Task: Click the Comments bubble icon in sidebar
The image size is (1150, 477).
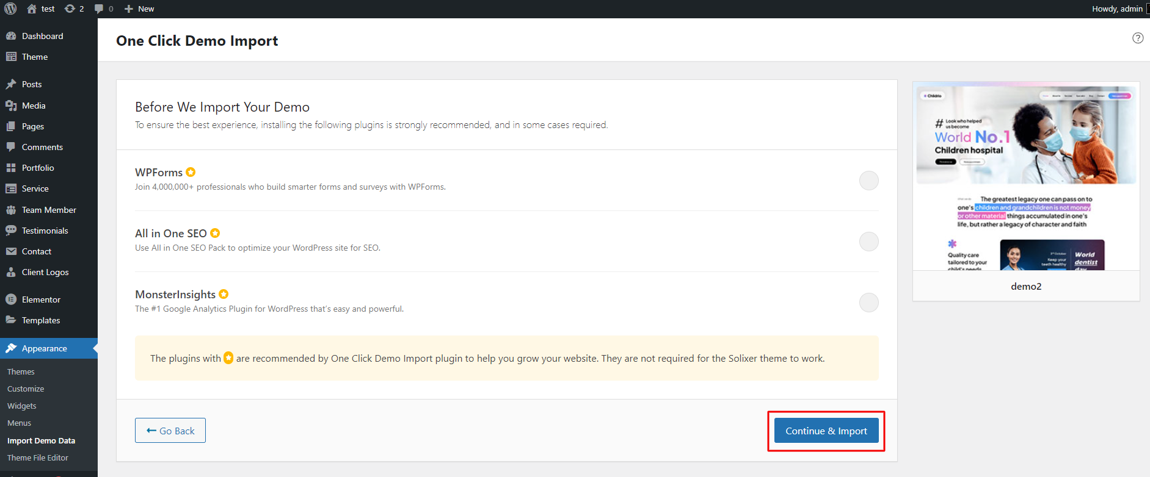Action: 11,147
